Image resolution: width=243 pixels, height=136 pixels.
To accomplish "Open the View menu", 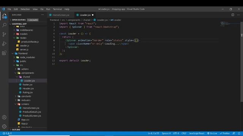I will click(x=35, y=9).
